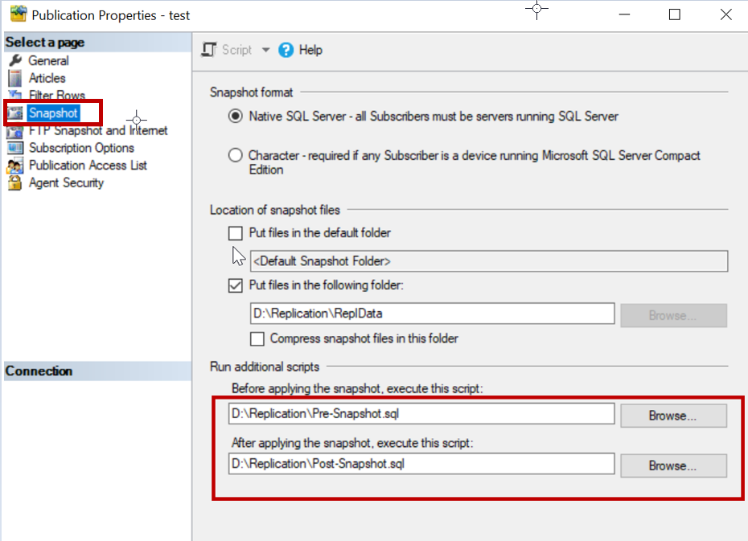The height and width of the screenshot is (541, 748).
Task: Expand the Script dropdown arrow
Action: [266, 50]
